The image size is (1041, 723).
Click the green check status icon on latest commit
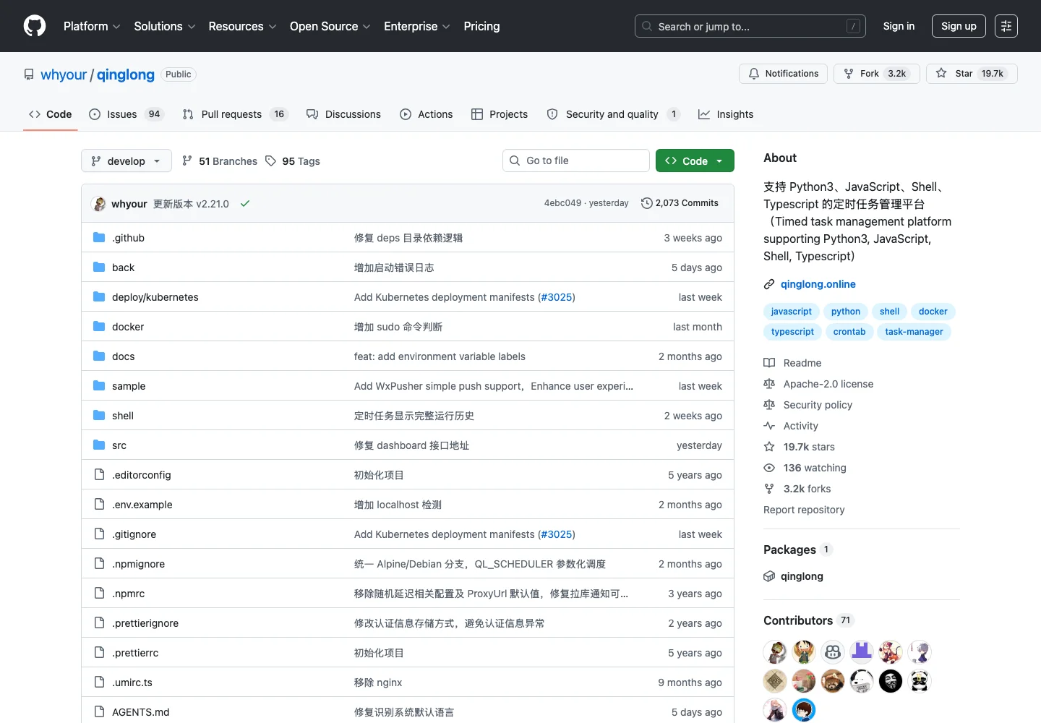tap(245, 204)
